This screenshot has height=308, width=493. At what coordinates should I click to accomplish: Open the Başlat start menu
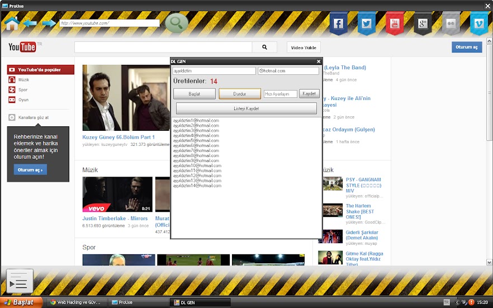[21, 302]
